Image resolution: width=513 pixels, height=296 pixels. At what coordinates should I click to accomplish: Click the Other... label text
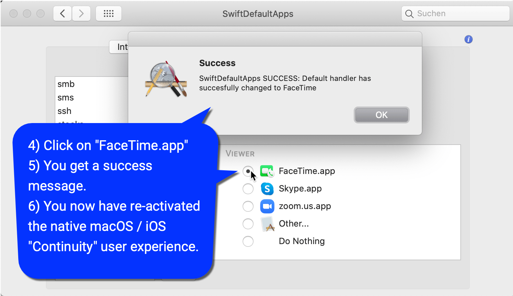pos(294,224)
